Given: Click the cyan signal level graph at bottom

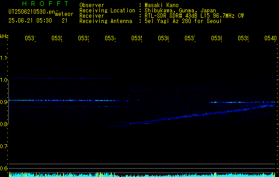Looking at the screenshot, I should (x=142, y=174).
